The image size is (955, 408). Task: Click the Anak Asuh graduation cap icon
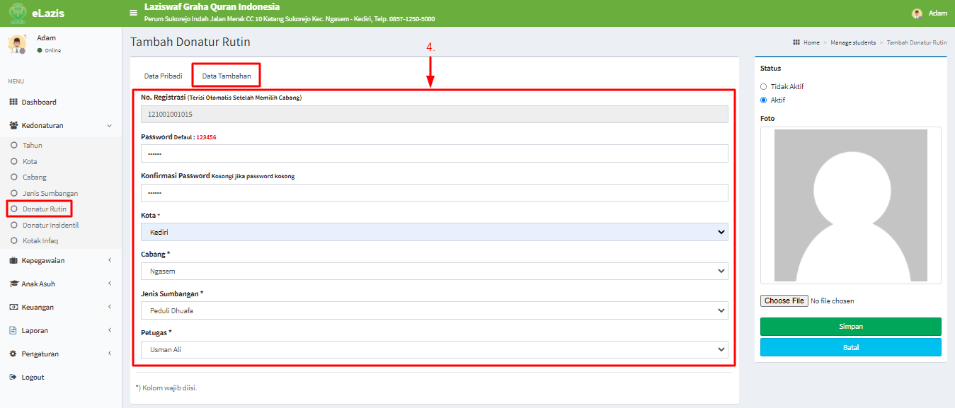pyautogui.click(x=14, y=284)
